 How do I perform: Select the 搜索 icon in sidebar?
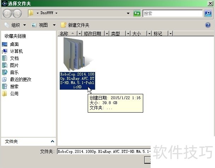(5, 86)
